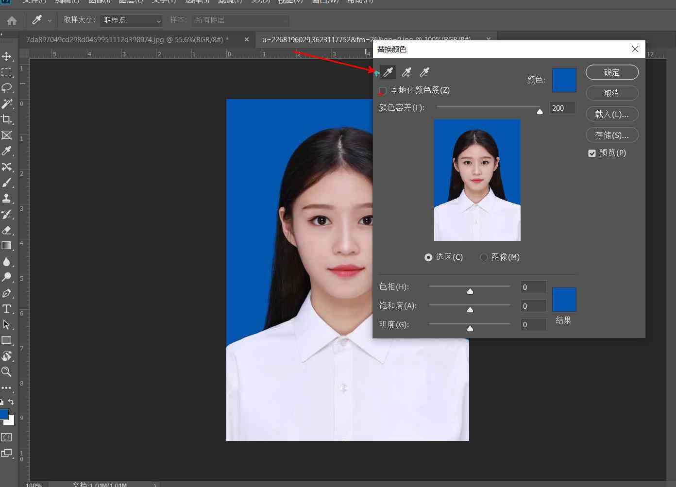Select the Brush tool

(x=7, y=183)
